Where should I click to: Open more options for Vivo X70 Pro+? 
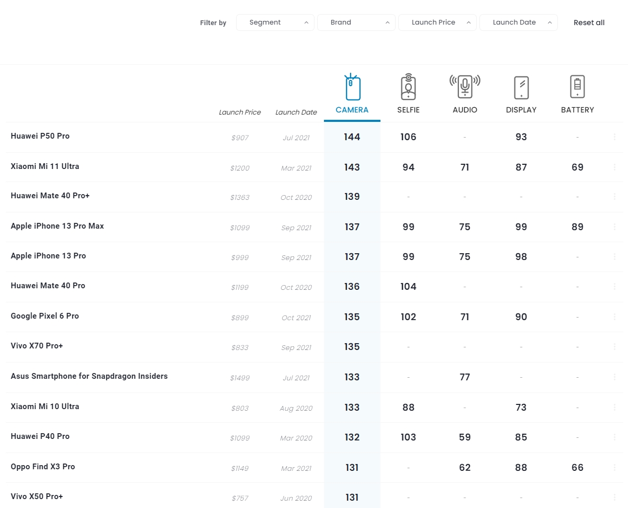click(x=614, y=347)
